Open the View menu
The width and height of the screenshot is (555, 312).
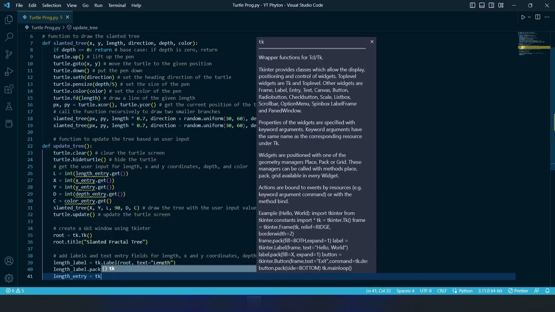pos(72,5)
